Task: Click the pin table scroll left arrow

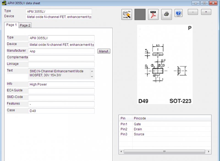Action: [x=121, y=151]
